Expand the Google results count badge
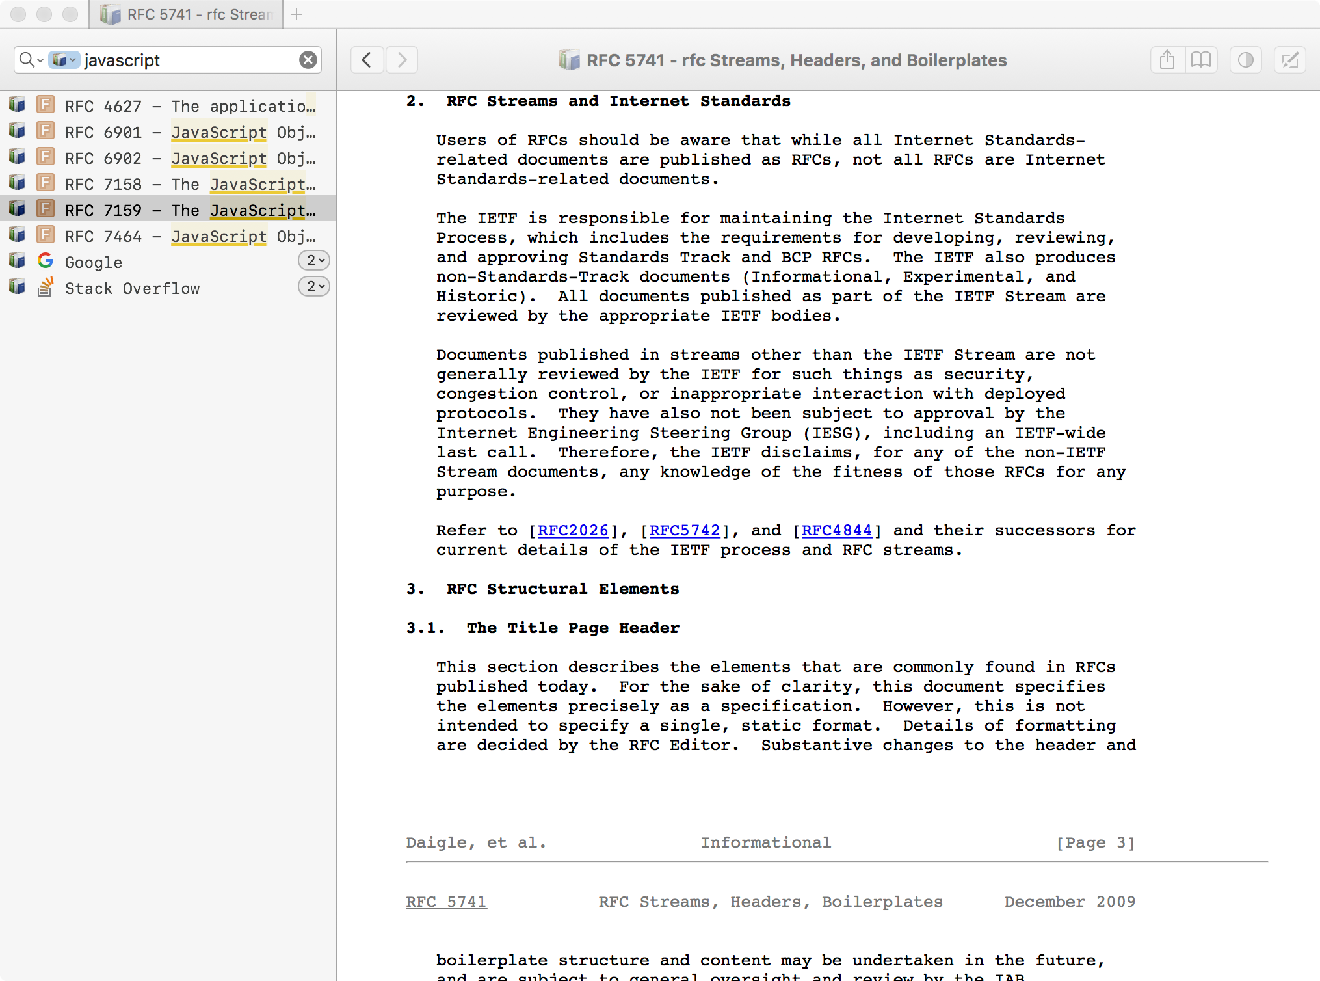The width and height of the screenshot is (1320, 981). tap(314, 261)
